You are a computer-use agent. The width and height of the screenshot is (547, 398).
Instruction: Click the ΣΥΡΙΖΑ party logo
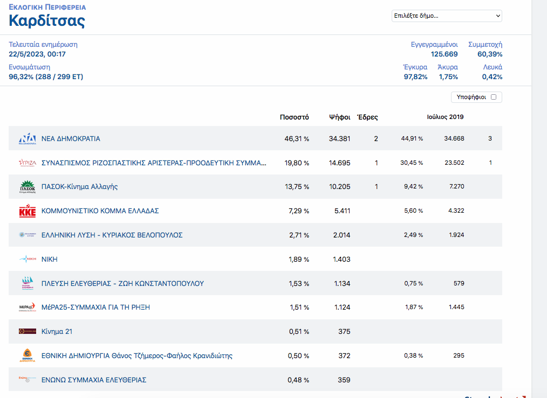coord(27,163)
